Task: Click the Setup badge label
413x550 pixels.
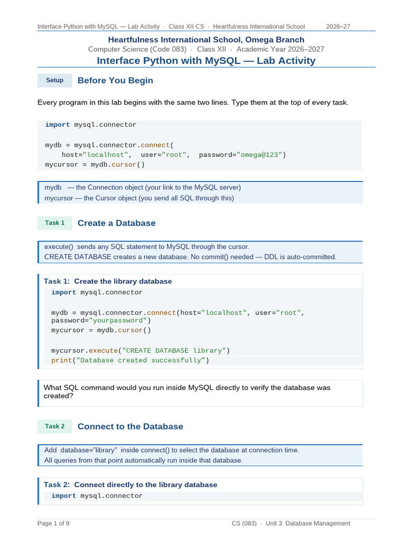Action: point(55,81)
